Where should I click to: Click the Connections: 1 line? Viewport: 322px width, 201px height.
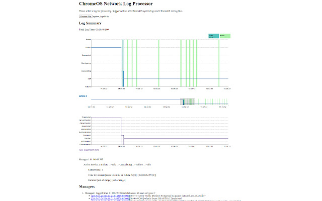pyautogui.click(x=96, y=170)
